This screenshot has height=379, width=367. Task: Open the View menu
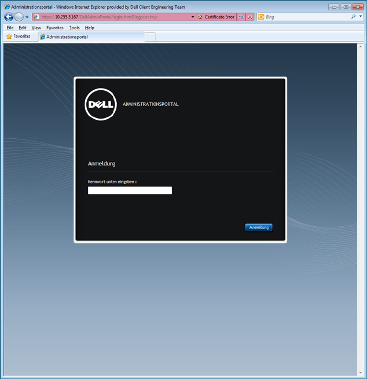tap(36, 28)
